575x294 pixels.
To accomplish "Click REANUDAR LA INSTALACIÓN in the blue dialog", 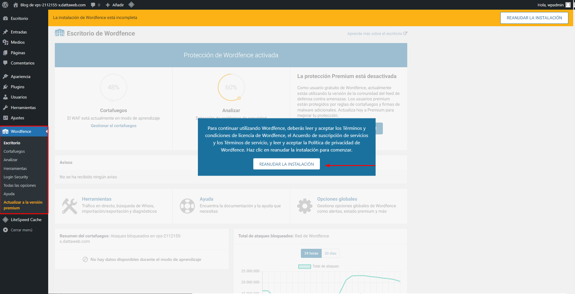I will click(x=286, y=164).
